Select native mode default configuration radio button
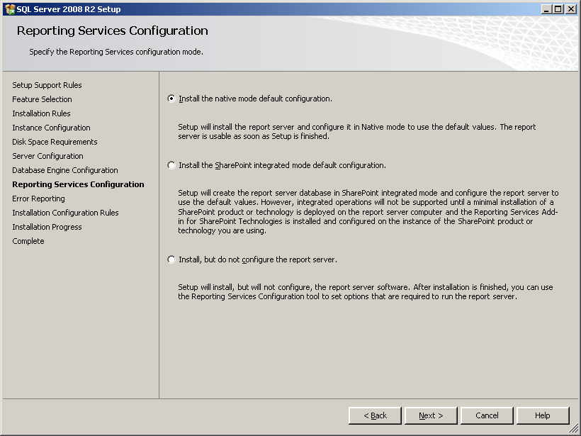The image size is (581, 436). [x=171, y=99]
